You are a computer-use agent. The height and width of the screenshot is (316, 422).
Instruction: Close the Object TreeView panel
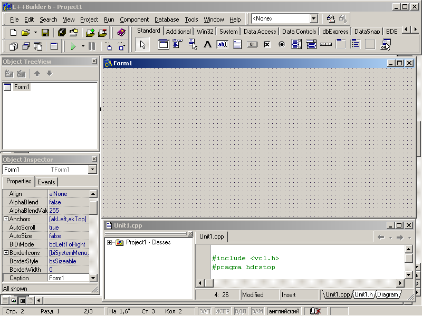[x=94, y=61]
